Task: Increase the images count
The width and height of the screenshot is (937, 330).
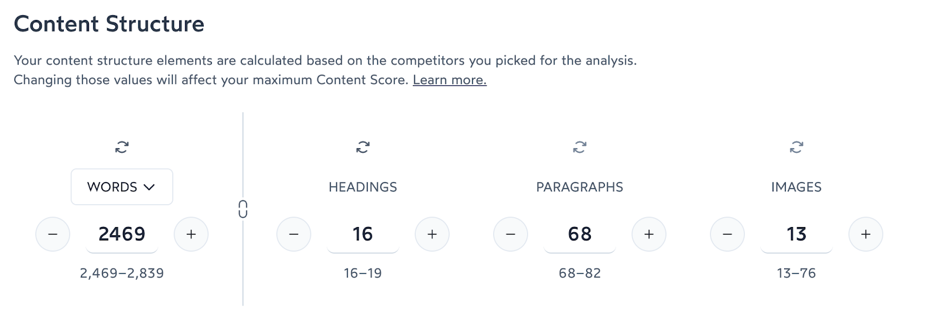Action: click(x=866, y=234)
